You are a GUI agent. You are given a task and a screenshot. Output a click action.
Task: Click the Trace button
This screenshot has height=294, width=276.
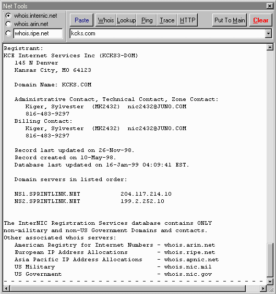tap(167, 20)
